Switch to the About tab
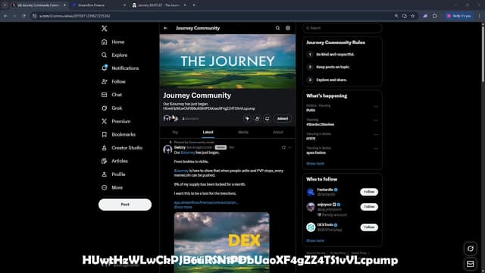The height and width of the screenshot is (273, 485). coord(278,132)
